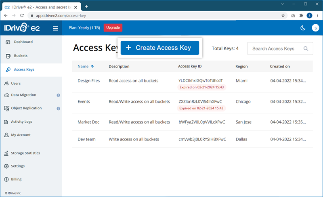Click help icon beside Data Migration
This screenshot has width=323, height=197.
(x=58, y=95)
